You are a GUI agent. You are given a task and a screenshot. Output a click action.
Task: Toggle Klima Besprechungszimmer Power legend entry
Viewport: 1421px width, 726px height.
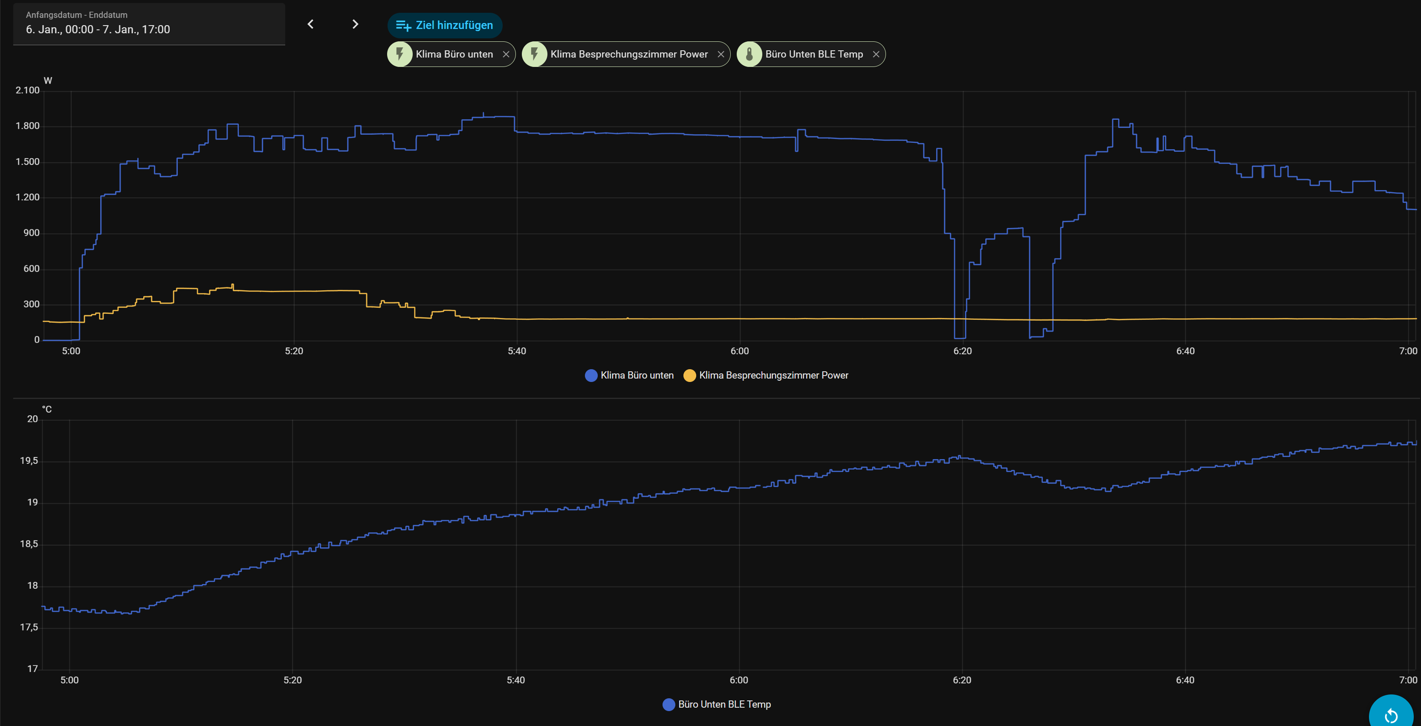(773, 375)
